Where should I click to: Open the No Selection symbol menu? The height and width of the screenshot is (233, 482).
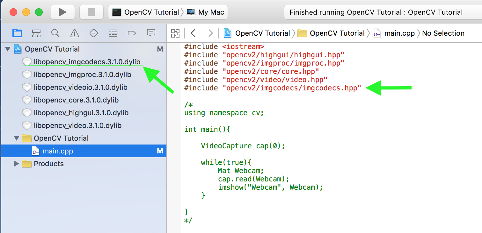pos(443,33)
